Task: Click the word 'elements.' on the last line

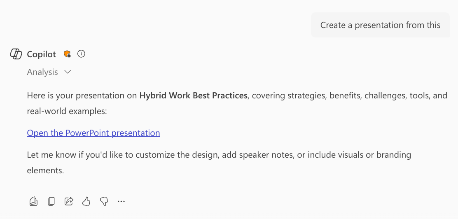Action: [x=45, y=170]
